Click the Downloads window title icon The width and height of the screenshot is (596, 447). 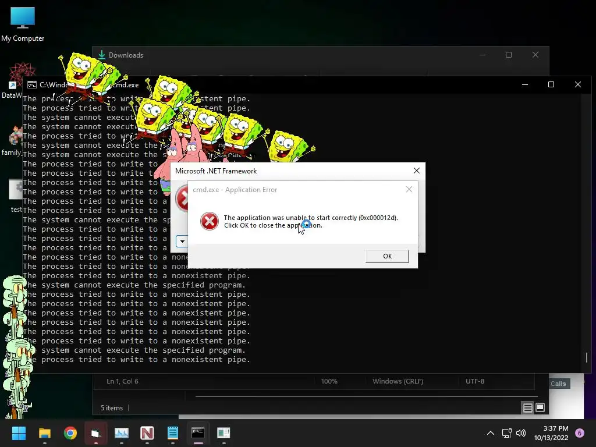(101, 55)
